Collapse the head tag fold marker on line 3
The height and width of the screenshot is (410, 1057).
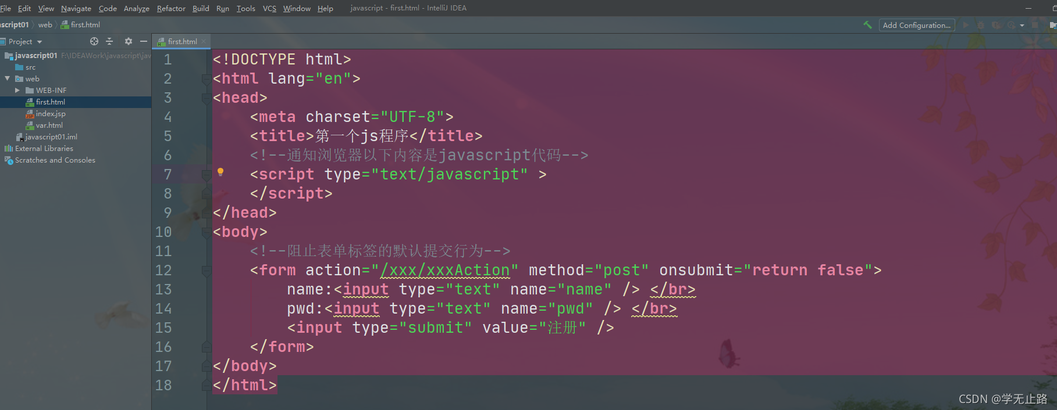click(x=206, y=98)
